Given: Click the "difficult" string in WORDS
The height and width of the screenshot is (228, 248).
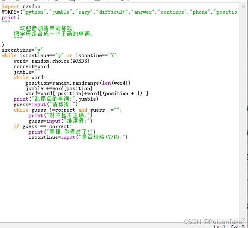Looking at the screenshot, I should tap(112, 12).
